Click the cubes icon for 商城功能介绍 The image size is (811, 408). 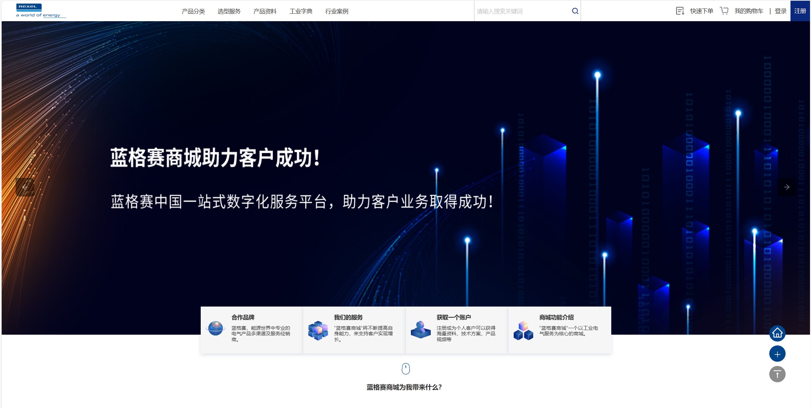[x=523, y=330]
